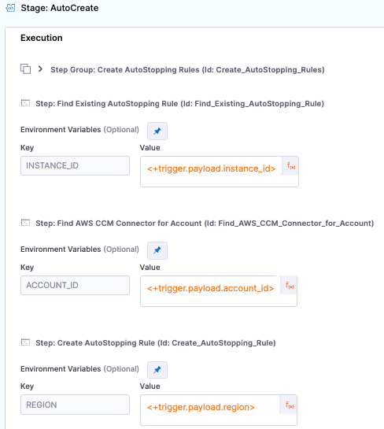Image resolution: width=384 pixels, height=429 pixels.
Task: Click the Stage: AutoCreate header text
Action: 60,8
